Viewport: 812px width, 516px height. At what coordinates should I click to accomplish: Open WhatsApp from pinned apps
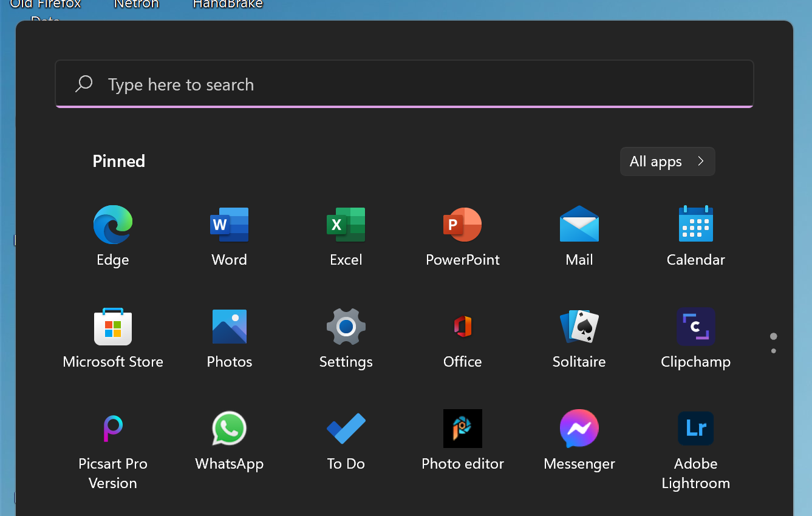point(230,440)
